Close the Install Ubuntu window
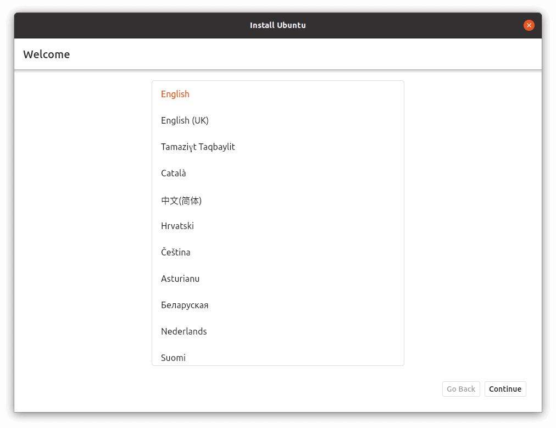Screen dimensions: 556x428 [x=529, y=25]
